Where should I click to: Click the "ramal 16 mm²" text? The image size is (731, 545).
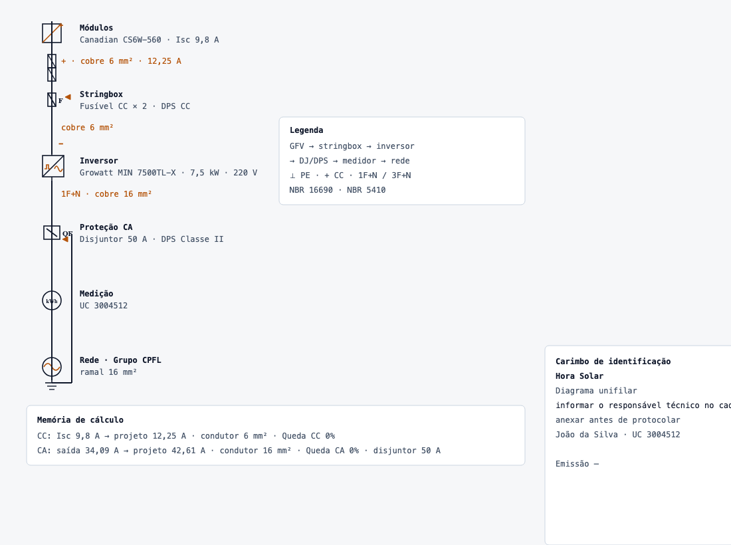pyautogui.click(x=108, y=372)
